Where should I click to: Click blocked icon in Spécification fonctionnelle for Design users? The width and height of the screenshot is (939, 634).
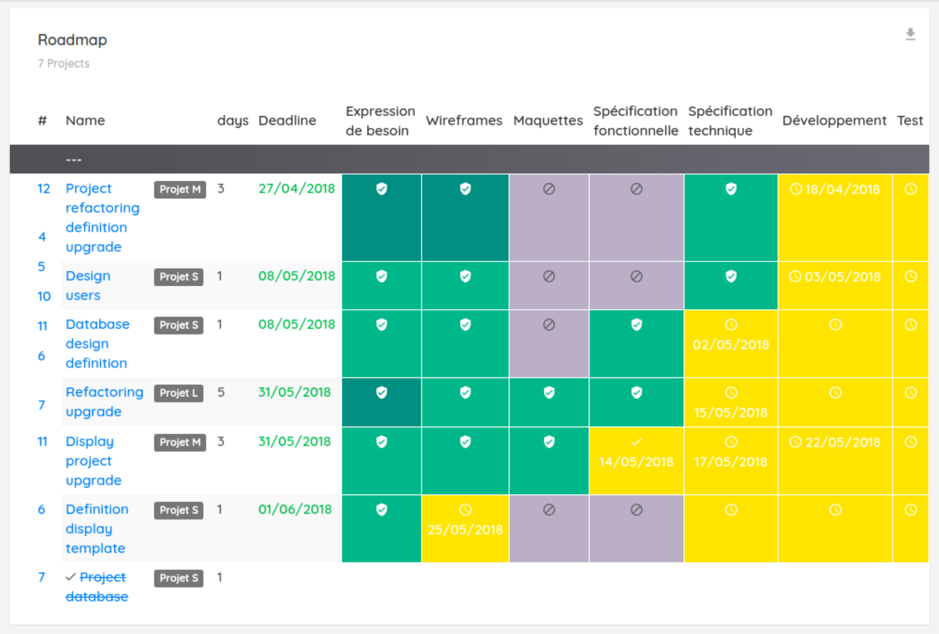(x=637, y=276)
